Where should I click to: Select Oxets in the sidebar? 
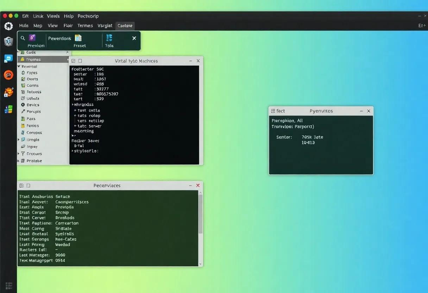coord(32,79)
